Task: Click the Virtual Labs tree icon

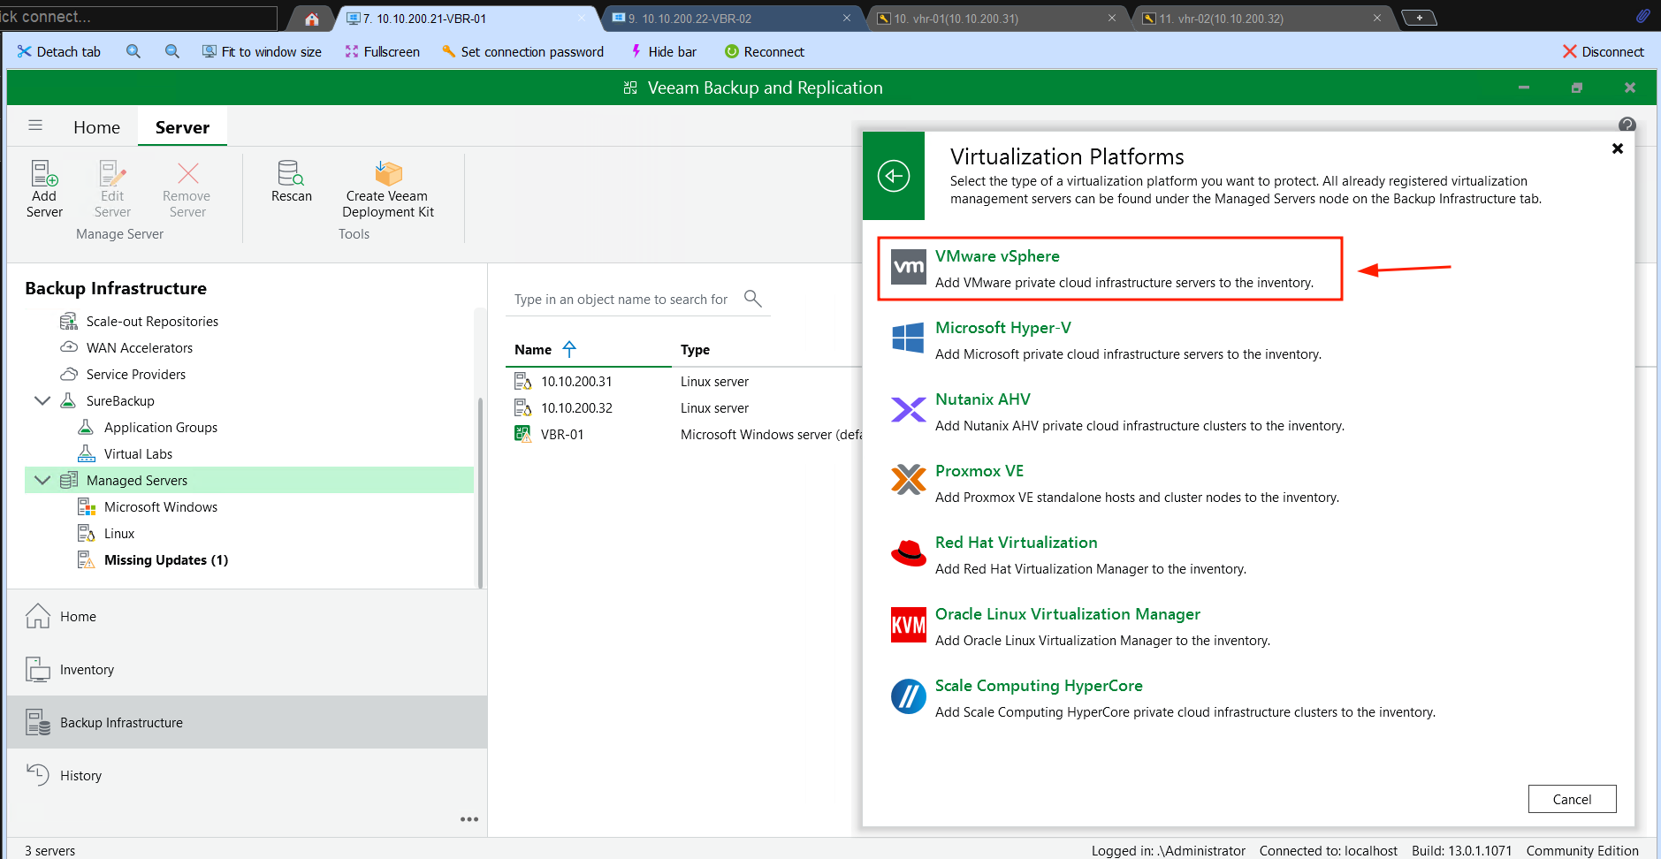Action: [x=86, y=453]
